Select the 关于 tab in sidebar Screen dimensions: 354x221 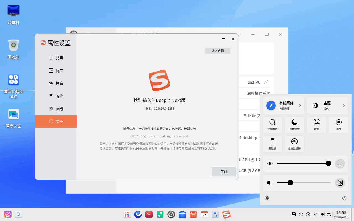[59, 121]
